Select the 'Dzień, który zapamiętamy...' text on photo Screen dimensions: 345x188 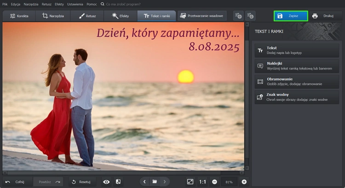168,33
